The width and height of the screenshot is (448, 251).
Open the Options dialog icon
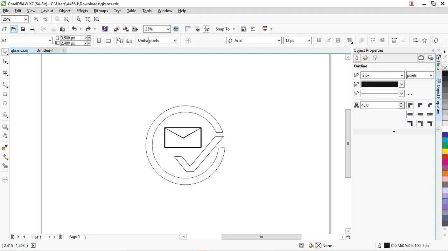[x=244, y=29]
